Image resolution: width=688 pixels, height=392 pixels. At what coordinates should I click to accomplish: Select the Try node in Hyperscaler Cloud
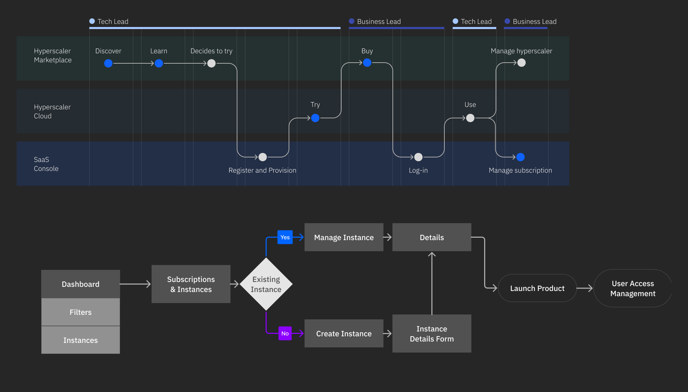315,118
